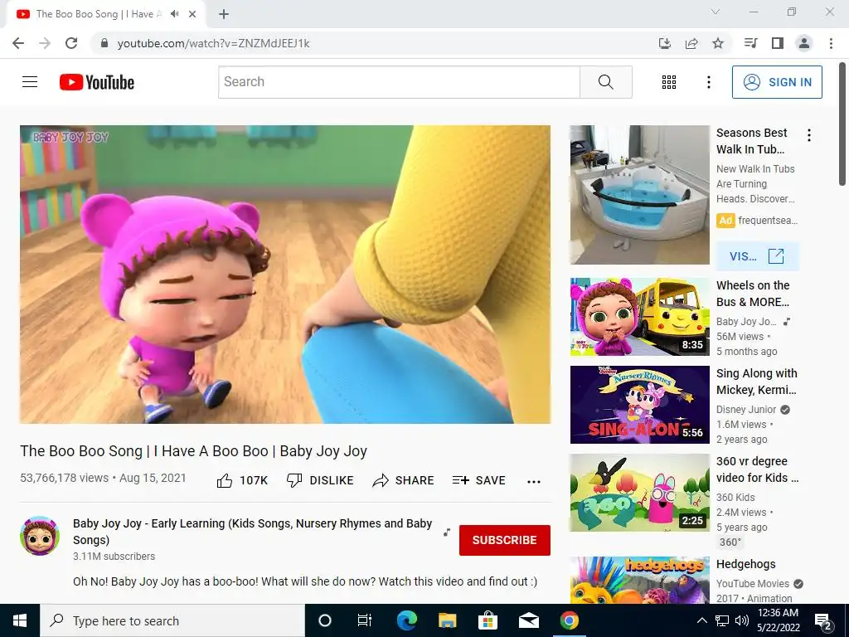Screen dimensions: 849x637
Task: Open Chrome tab search chevron
Action: (x=716, y=12)
